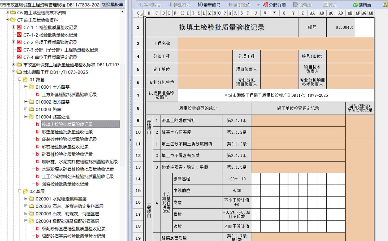Click the 工程名称 input cell

pyautogui.click(x=276, y=44)
